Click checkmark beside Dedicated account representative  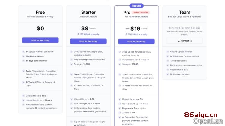pyautogui.click(x=168, y=65)
